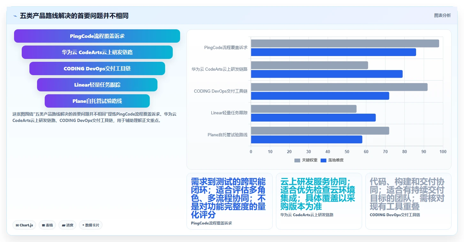Viewport: 464px width, 242px height.
Task: Select the 华为云 CodeArts云上研发链路 funnel bar
Action: pyautogui.click(x=97, y=52)
